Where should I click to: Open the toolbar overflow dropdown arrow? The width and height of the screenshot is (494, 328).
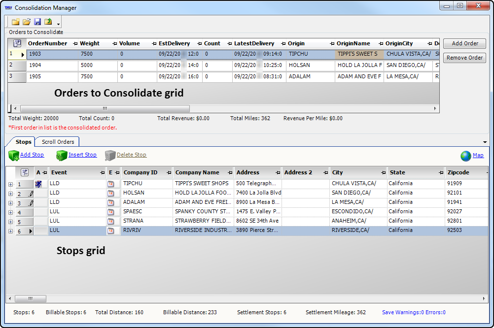[x=59, y=24]
